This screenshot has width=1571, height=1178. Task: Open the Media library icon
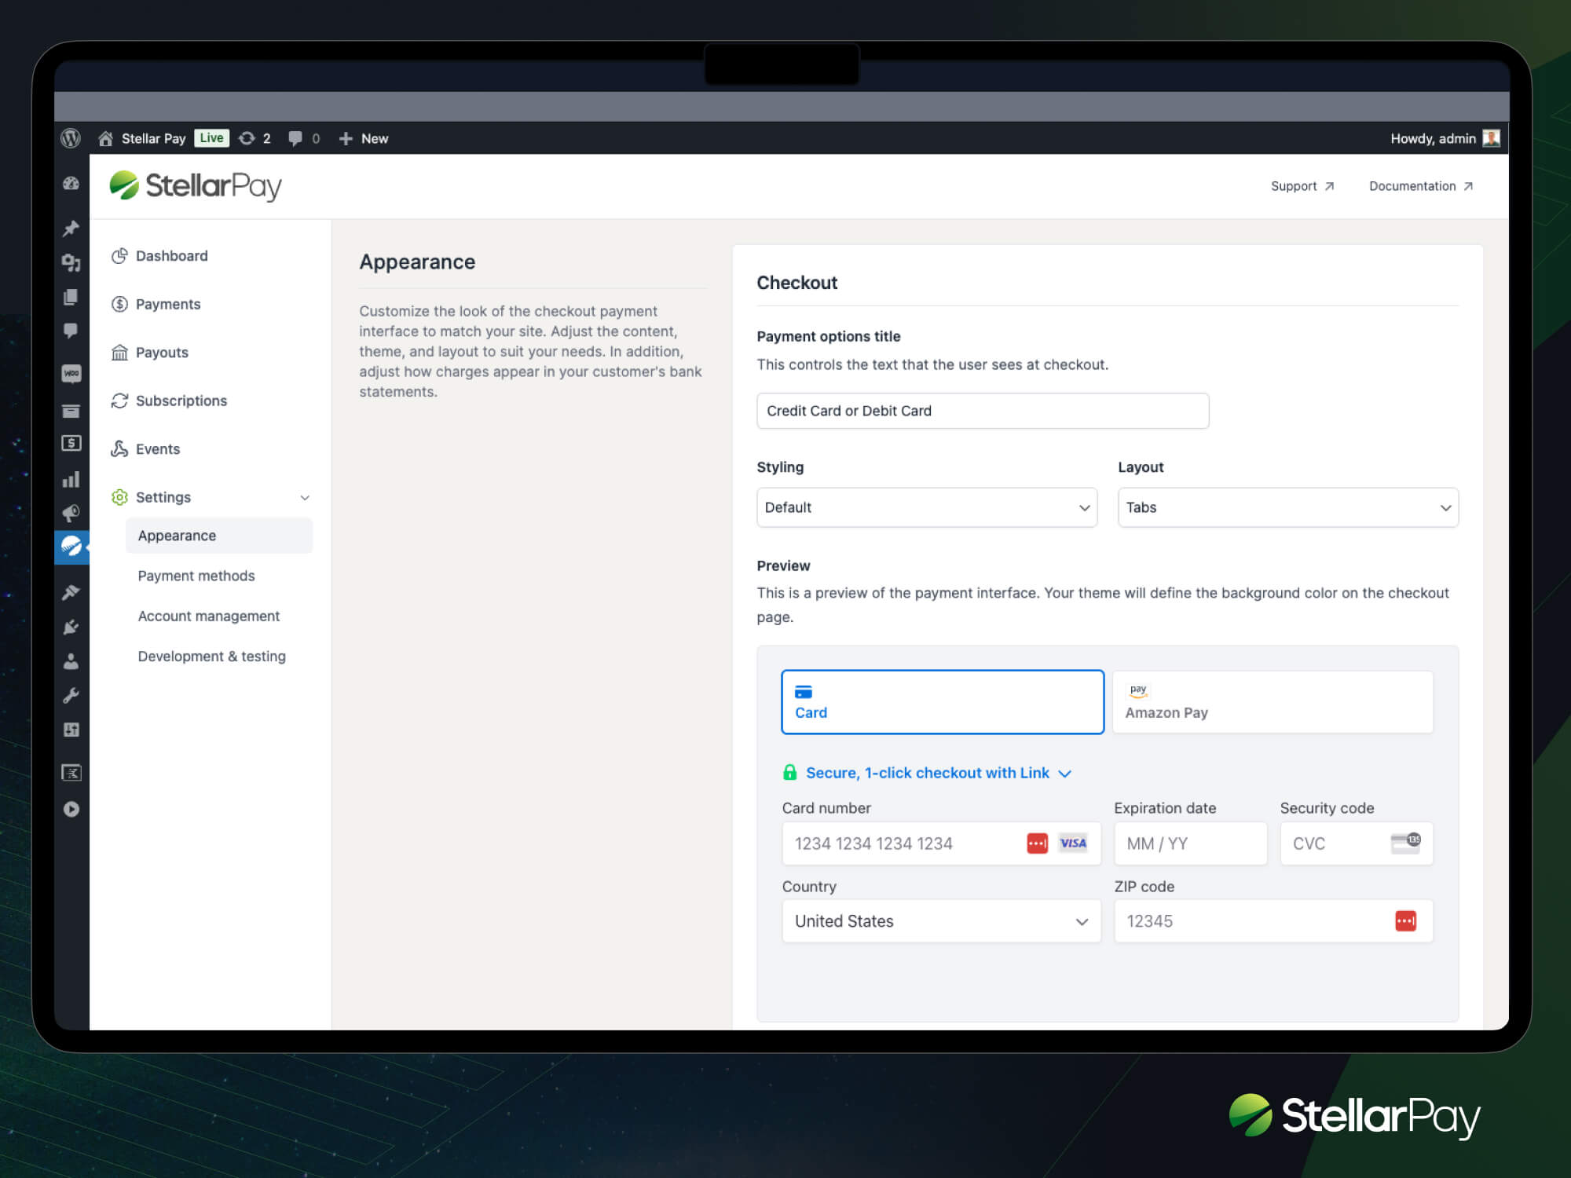click(x=71, y=263)
